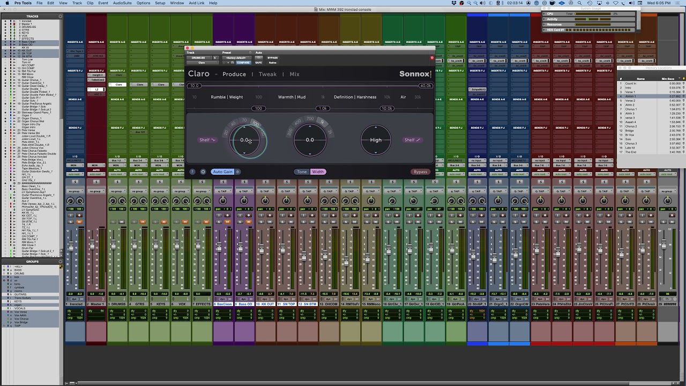Click the SAFE automation button
This screenshot has width=686, height=386.
[x=259, y=63]
